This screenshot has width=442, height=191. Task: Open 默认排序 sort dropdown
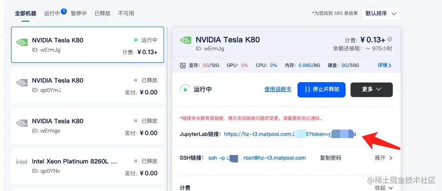(381, 14)
